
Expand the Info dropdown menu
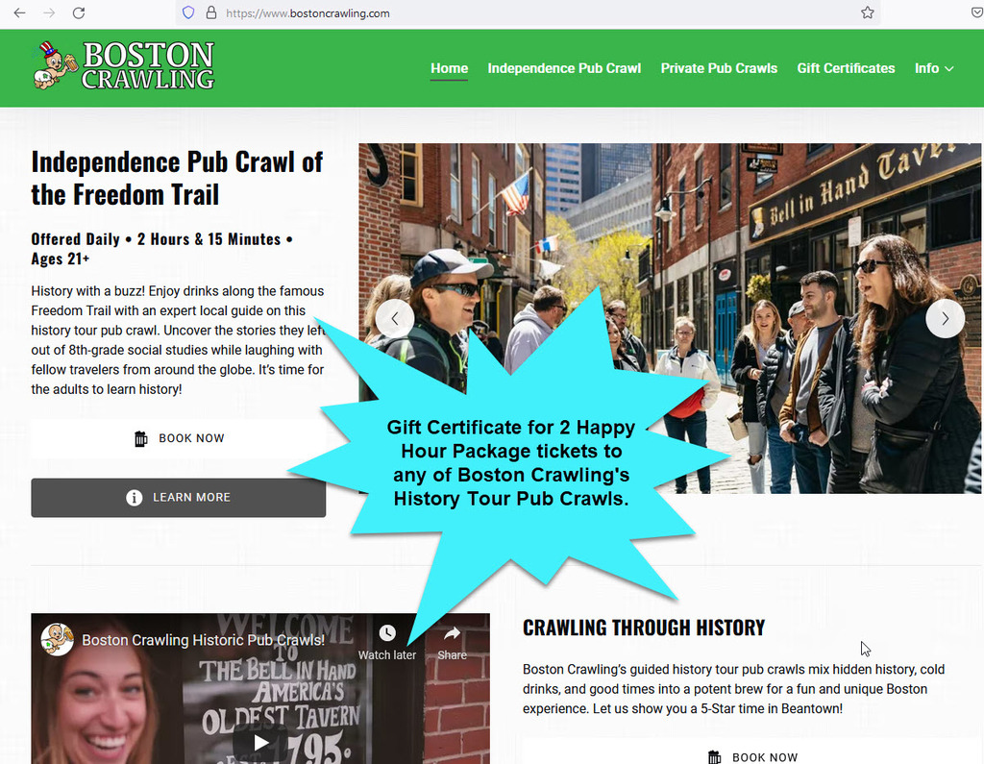(x=933, y=68)
